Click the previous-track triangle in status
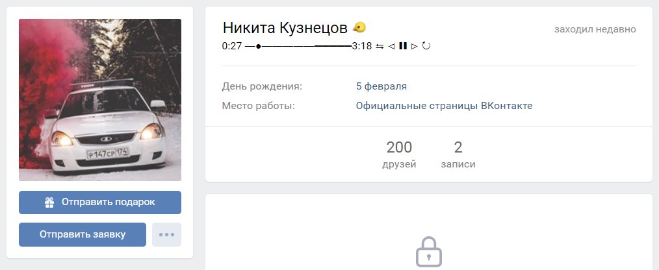 pyautogui.click(x=391, y=46)
